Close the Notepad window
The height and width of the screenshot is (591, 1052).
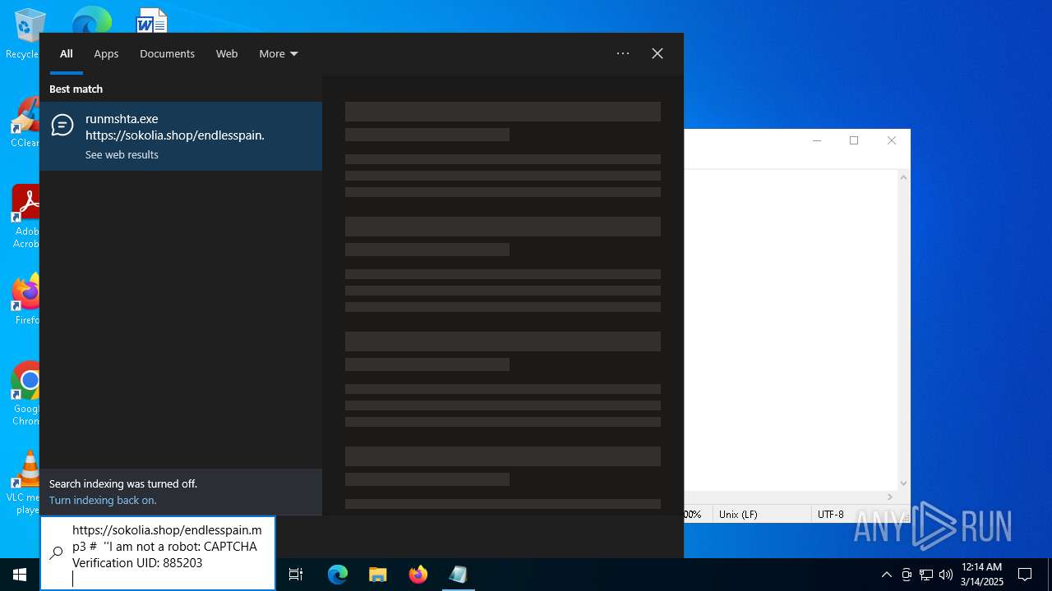(892, 140)
